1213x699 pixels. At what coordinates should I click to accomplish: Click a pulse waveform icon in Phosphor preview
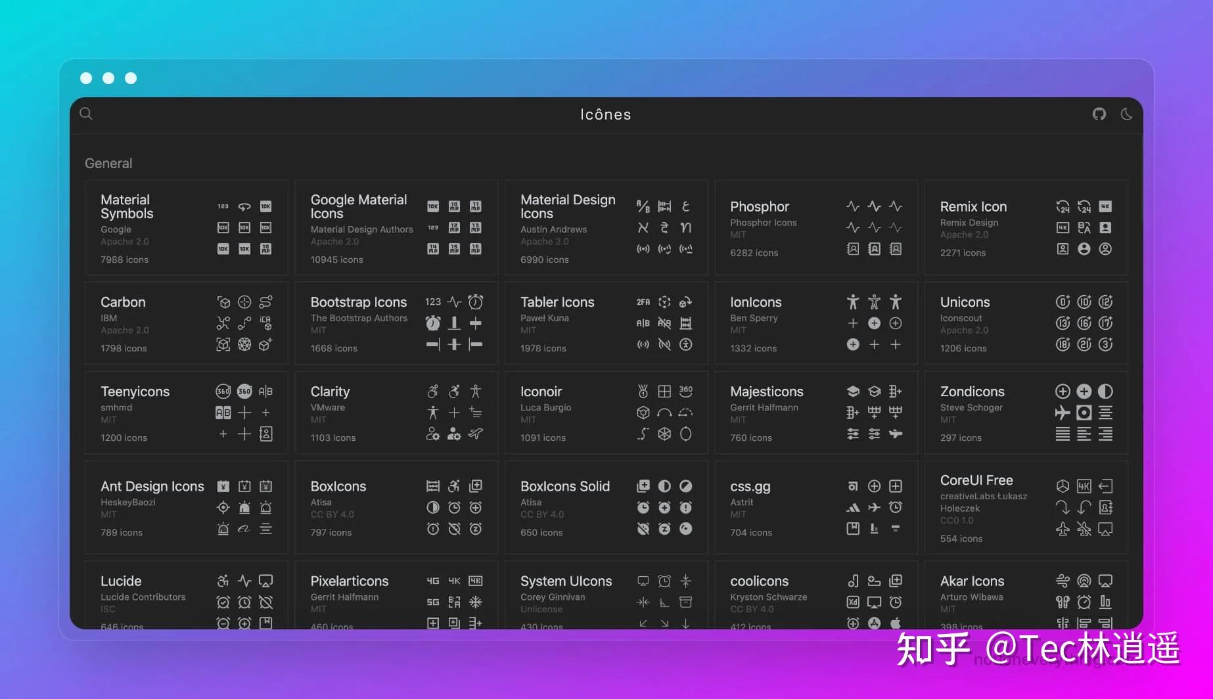pyautogui.click(x=852, y=206)
